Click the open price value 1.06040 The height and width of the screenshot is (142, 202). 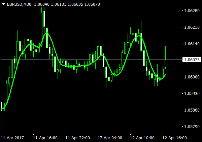coord(42,4)
